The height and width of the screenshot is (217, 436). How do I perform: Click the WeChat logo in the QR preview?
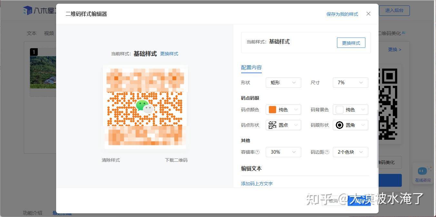pyautogui.click(x=145, y=107)
